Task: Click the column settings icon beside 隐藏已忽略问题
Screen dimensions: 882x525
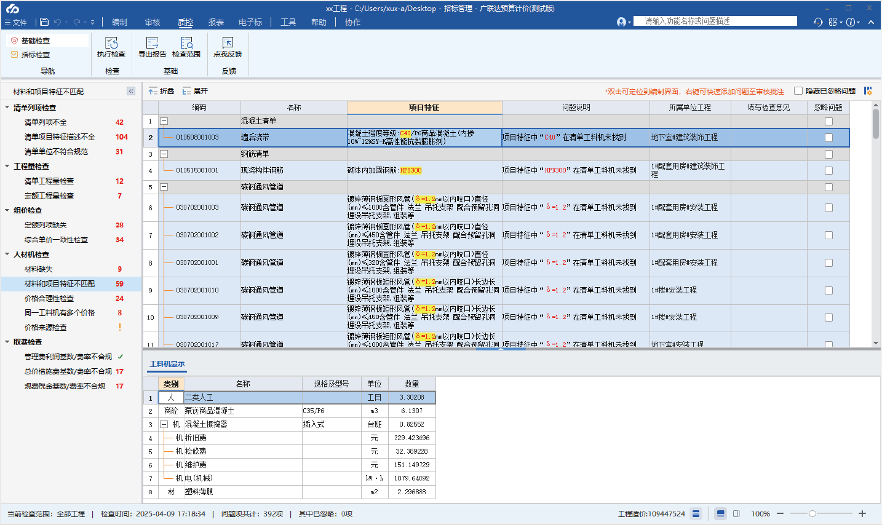Action: [x=868, y=91]
